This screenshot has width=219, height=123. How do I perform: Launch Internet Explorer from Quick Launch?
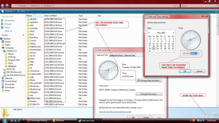click(19, 121)
